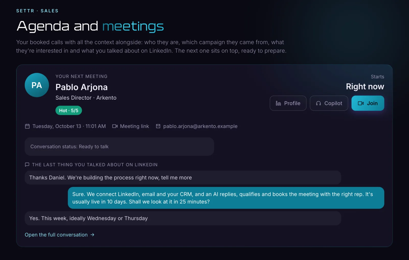Join the meeting with Pablo Arjona

(x=368, y=103)
